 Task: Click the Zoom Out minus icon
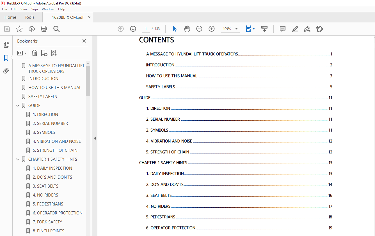coord(199,29)
